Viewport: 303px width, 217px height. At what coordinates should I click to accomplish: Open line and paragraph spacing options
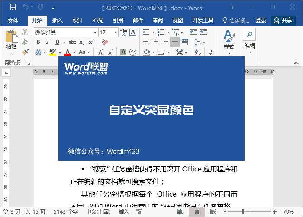[x=200, y=42]
